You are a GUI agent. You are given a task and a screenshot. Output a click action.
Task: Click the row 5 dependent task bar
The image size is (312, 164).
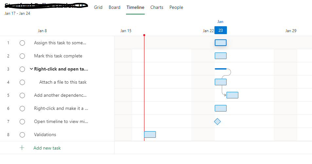click(x=232, y=95)
